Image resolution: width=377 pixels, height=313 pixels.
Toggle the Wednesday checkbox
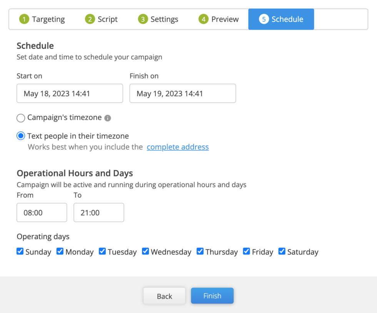point(145,251)
